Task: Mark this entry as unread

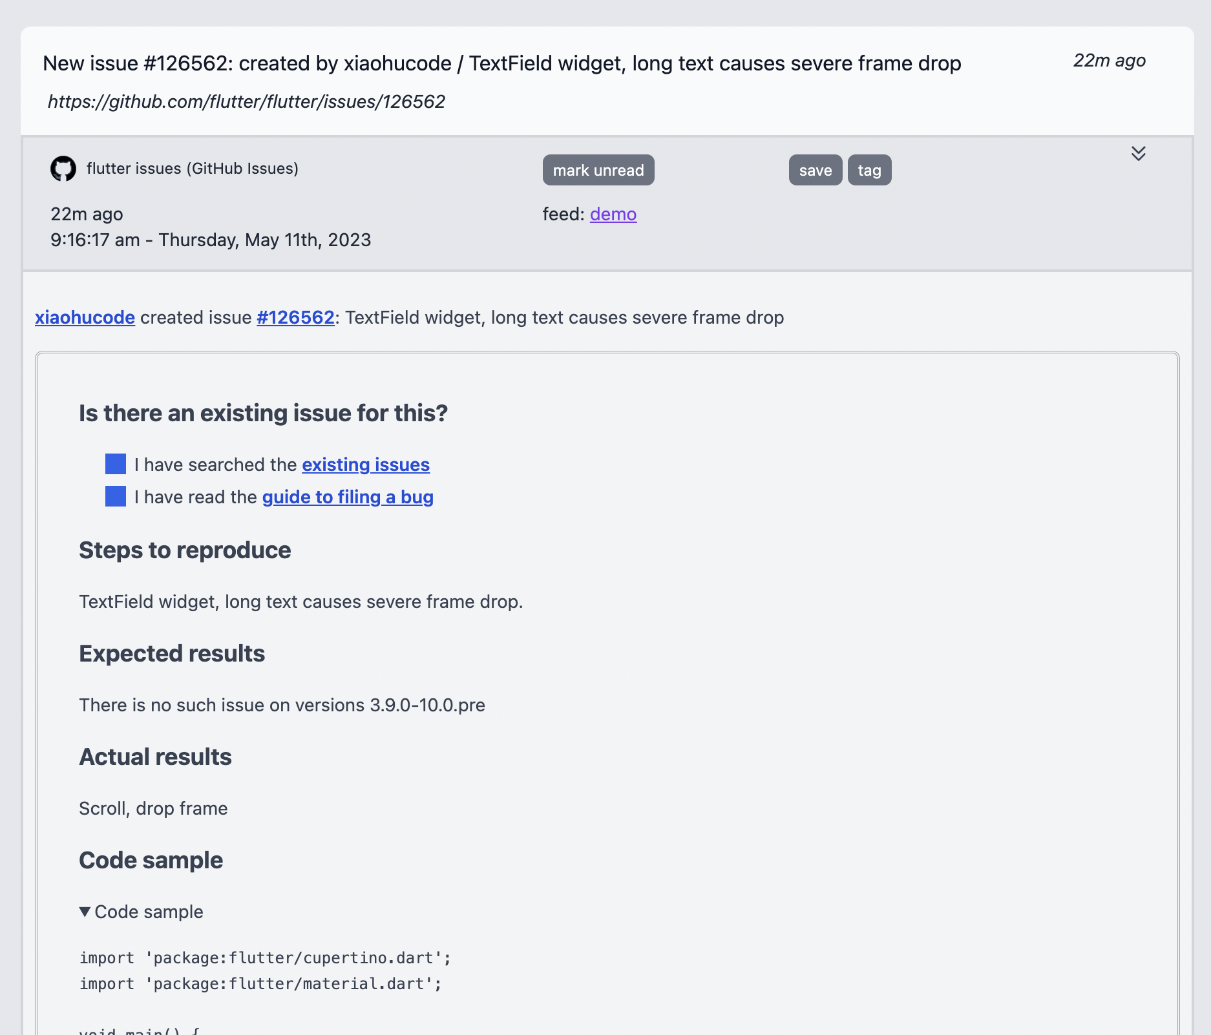Action: click(598, 170)
